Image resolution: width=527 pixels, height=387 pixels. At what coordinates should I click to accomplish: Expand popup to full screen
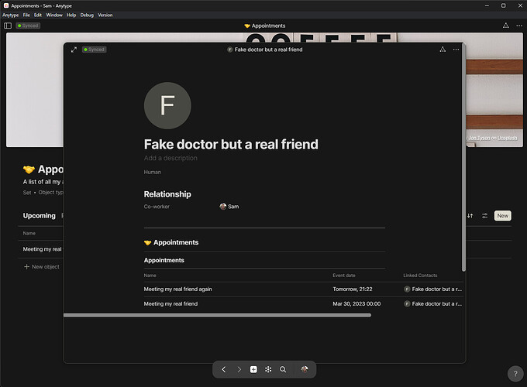[x=74, y=50]
